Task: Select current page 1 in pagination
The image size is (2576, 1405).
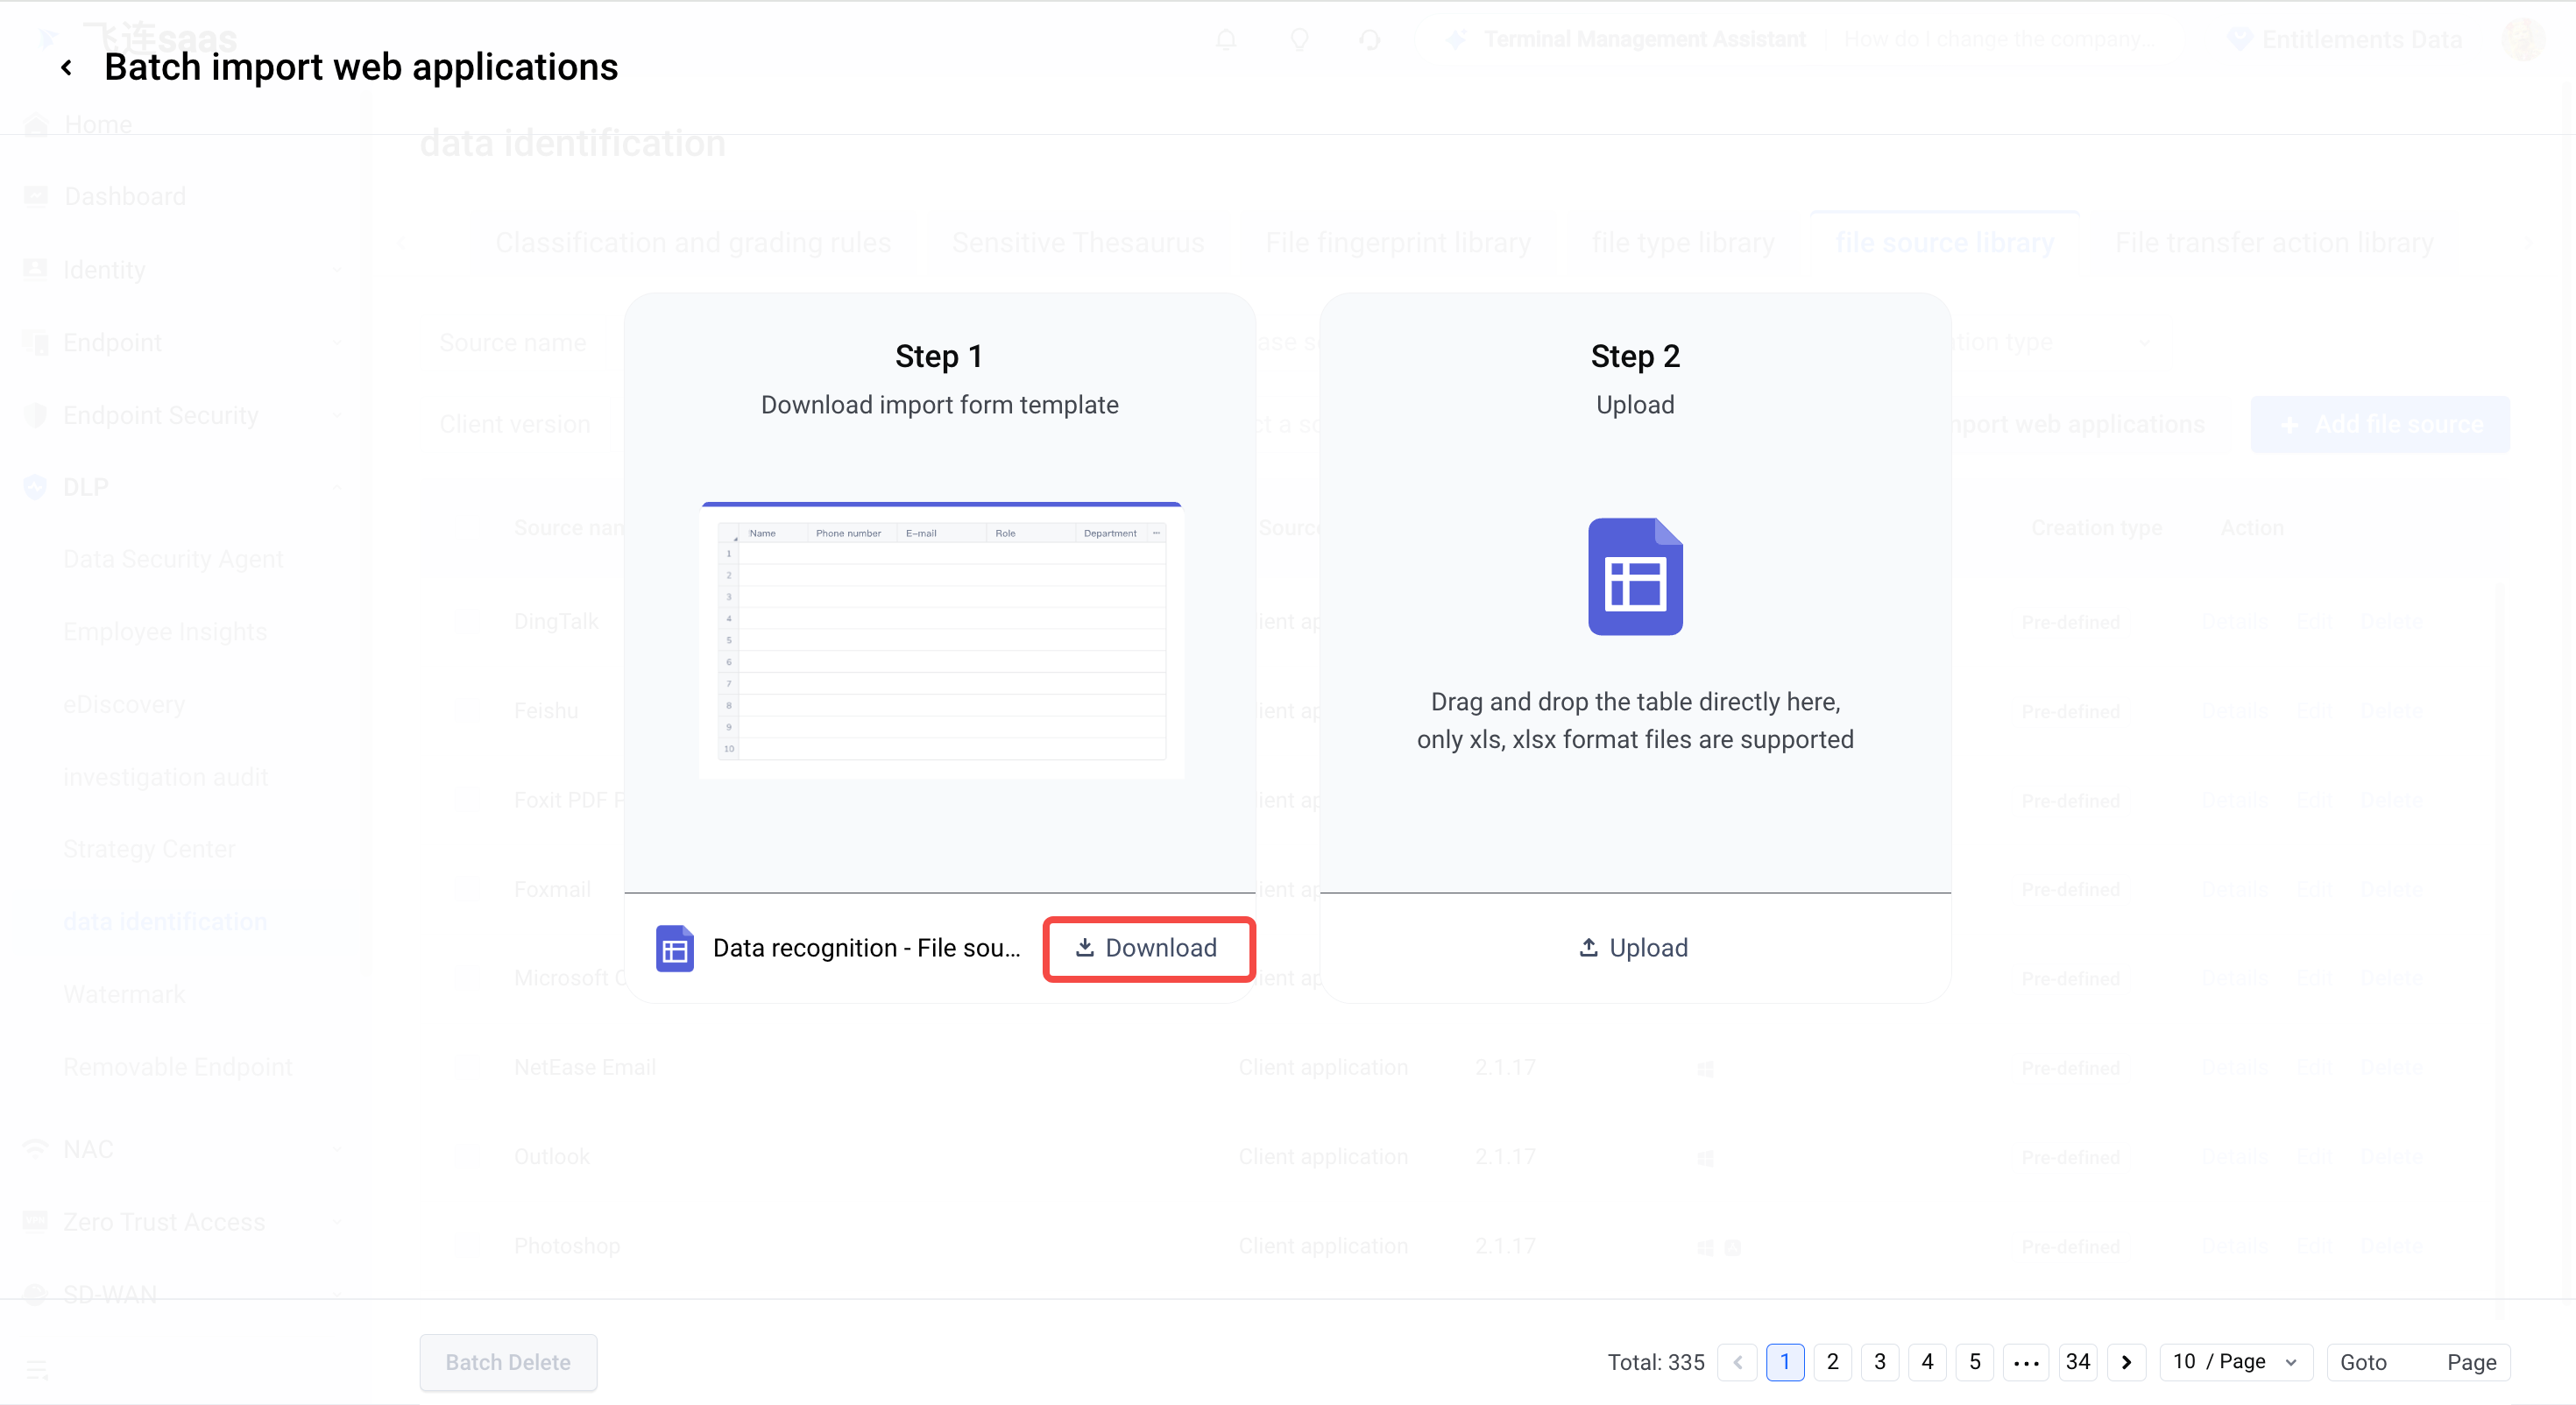Action: [x=1785, y=1362]
